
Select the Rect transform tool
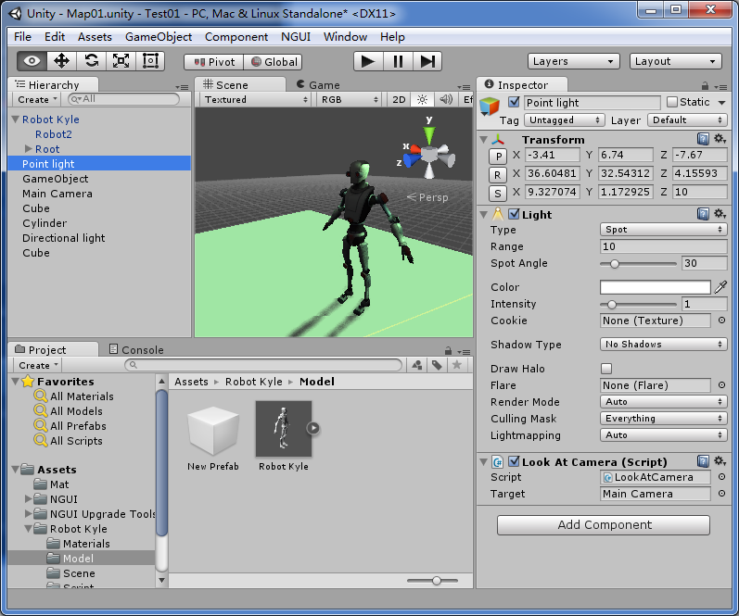pyautogui.click(x=150, y=61)
